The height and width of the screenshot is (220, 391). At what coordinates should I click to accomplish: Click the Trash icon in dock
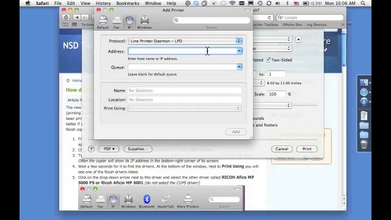[364, 144]
